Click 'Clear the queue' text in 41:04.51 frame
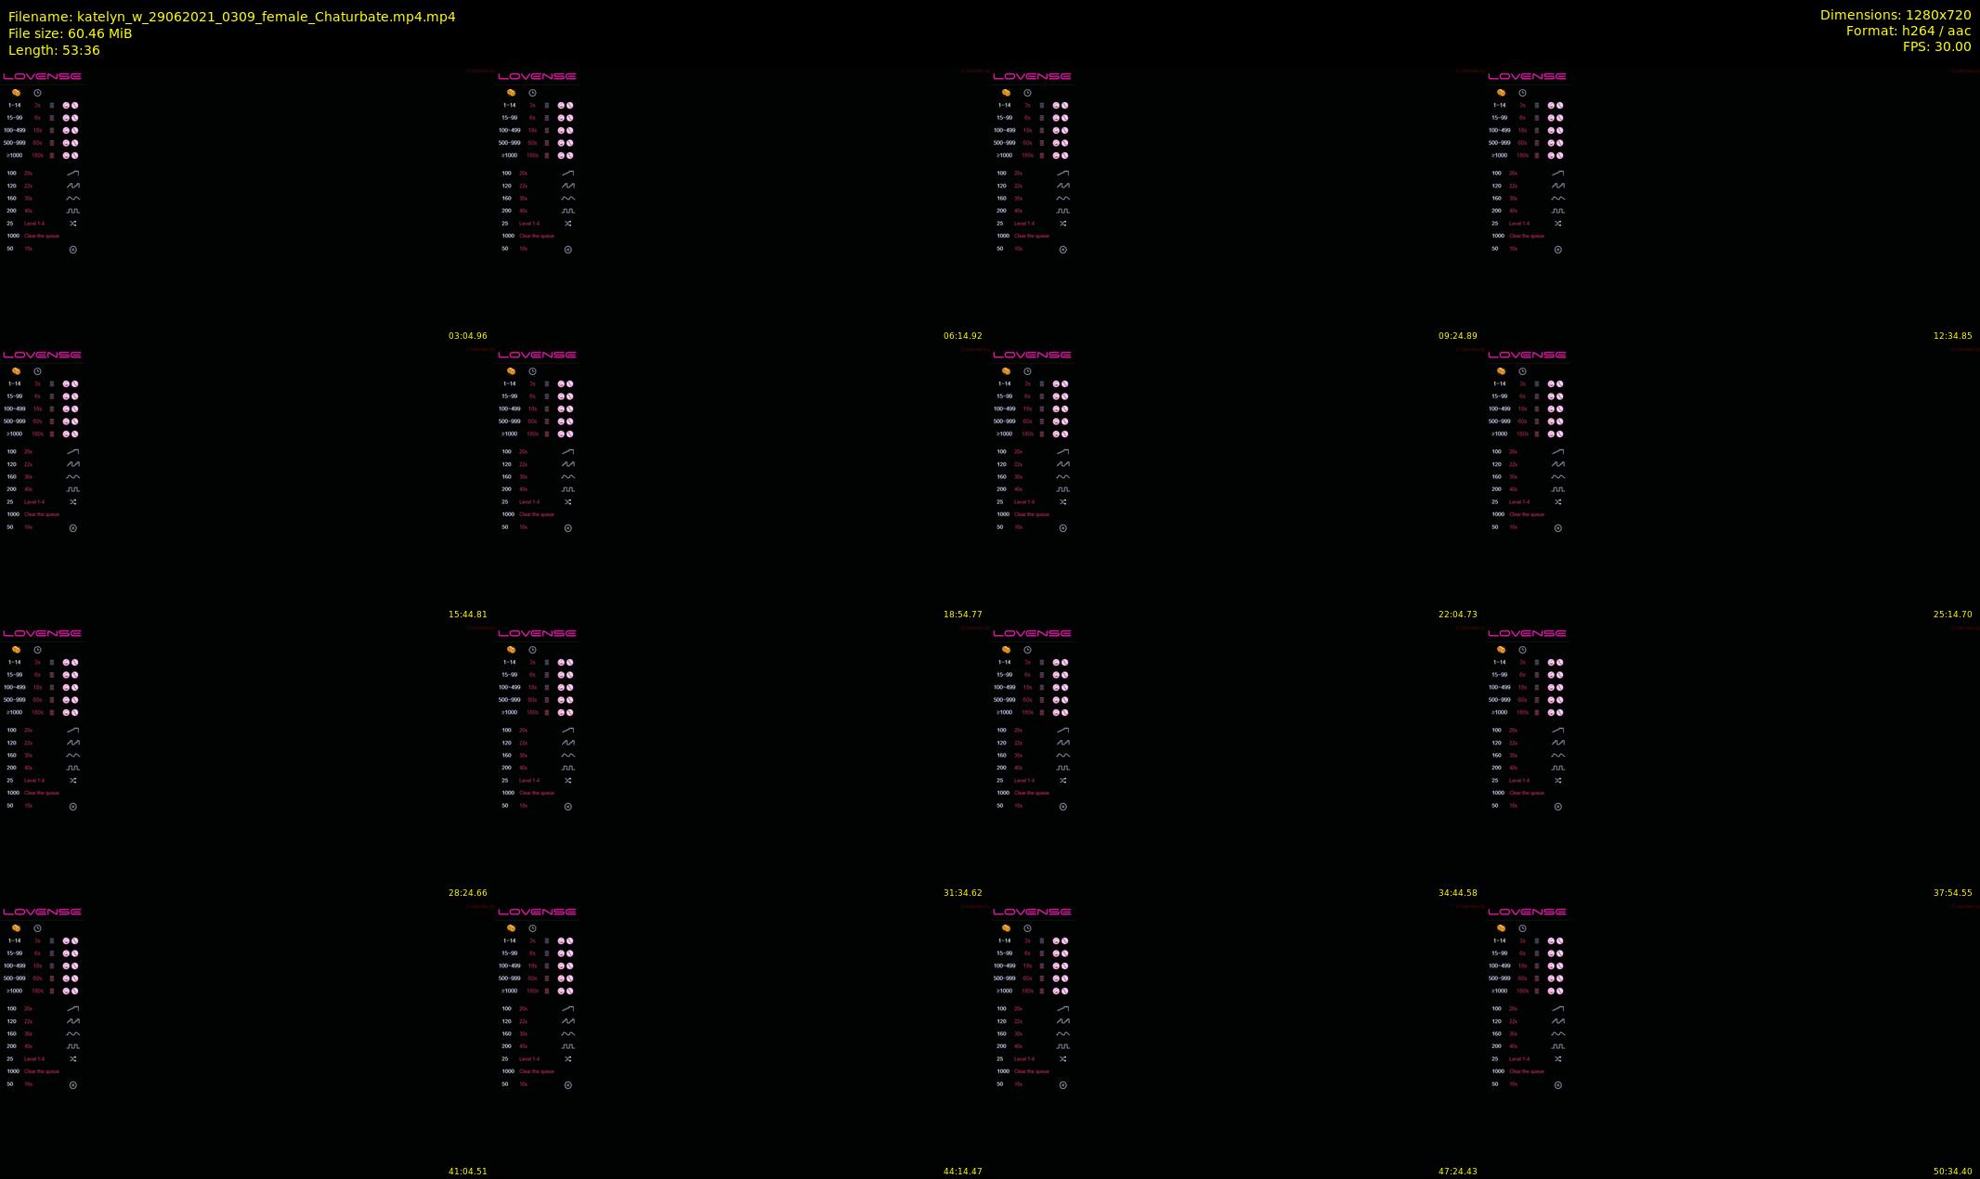 coord(42,1071)
